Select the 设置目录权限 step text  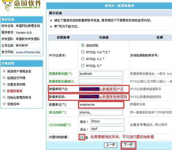tap(16, 84)
